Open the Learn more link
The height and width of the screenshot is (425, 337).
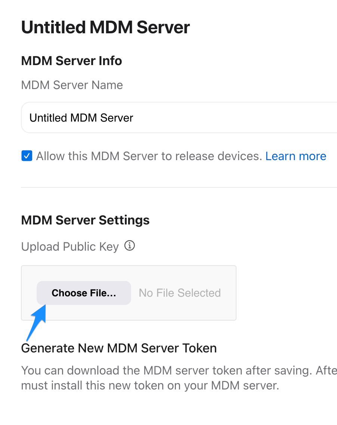tap(296, 156)
